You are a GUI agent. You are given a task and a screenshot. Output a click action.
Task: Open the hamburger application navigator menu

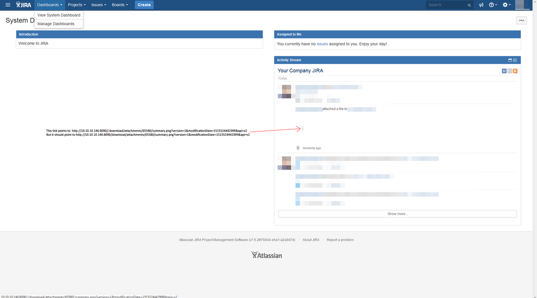point(8,5)
